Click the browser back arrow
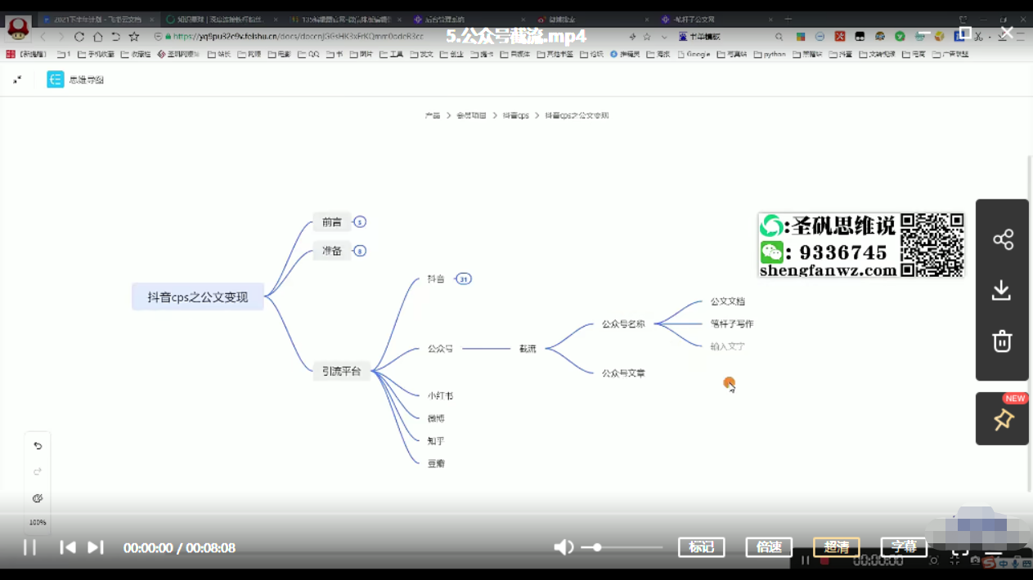The width and height of the screenshot is (1033, 580). point(43,37)
